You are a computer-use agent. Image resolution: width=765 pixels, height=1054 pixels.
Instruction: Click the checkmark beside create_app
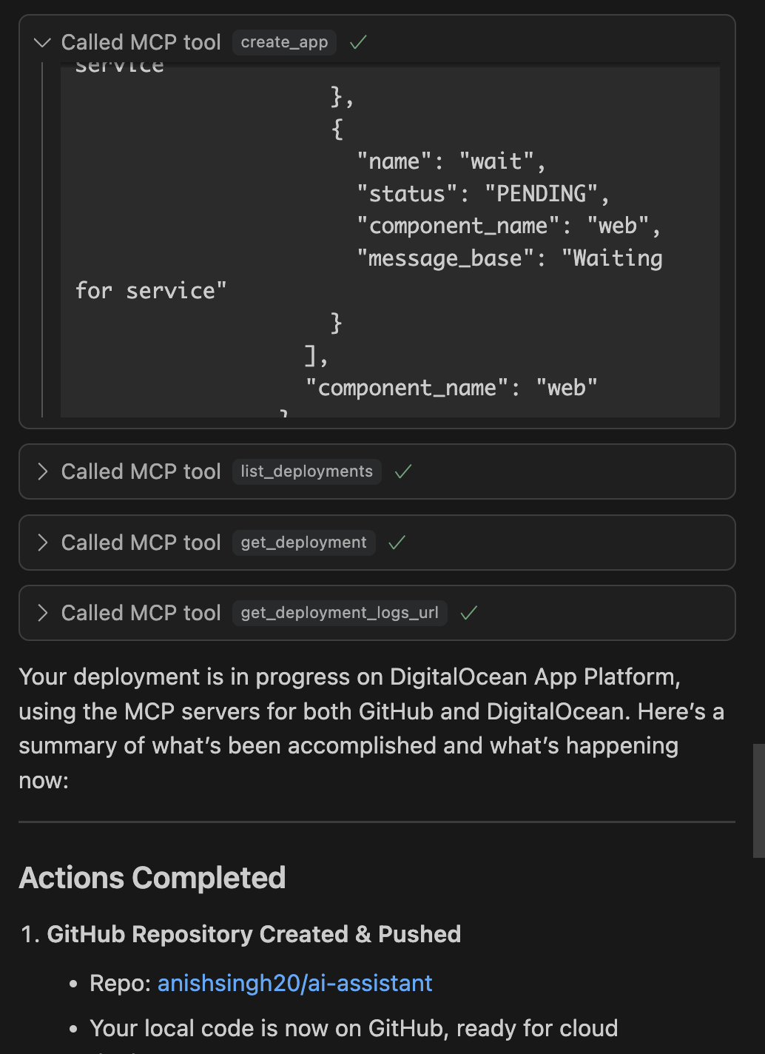[x=358, y=42]
